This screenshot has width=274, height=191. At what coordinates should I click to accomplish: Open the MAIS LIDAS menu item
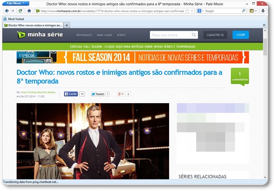(x=104, y=35)
